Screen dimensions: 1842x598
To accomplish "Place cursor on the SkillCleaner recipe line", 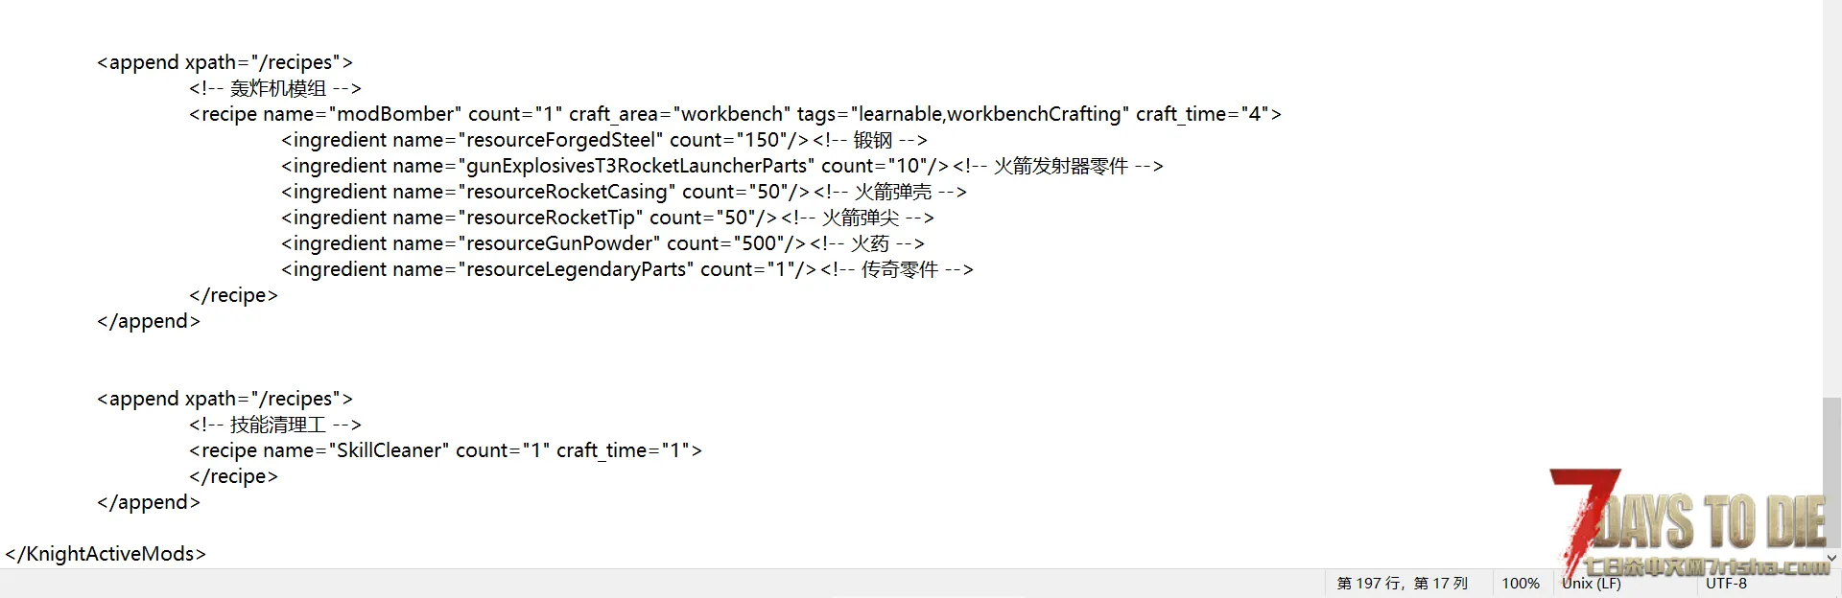I will click(x=445, y=450).
